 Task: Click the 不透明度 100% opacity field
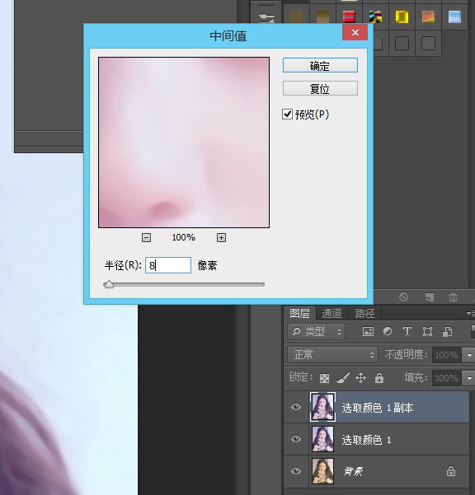point(447,355)
